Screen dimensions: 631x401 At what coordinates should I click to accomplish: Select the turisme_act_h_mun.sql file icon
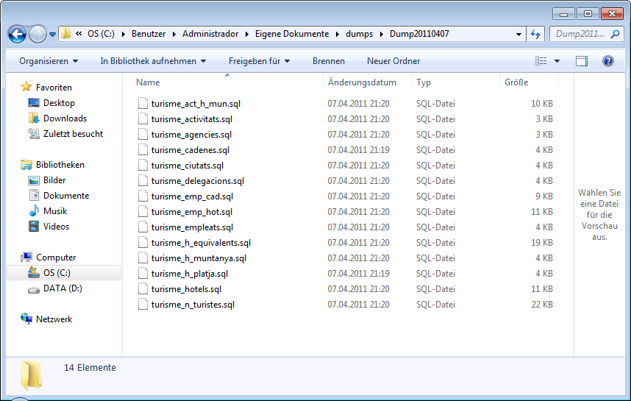[143, 104]
